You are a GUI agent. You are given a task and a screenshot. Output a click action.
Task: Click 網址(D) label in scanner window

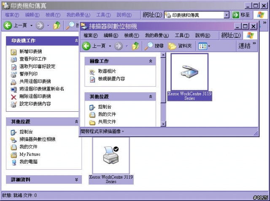click(231, 36)
